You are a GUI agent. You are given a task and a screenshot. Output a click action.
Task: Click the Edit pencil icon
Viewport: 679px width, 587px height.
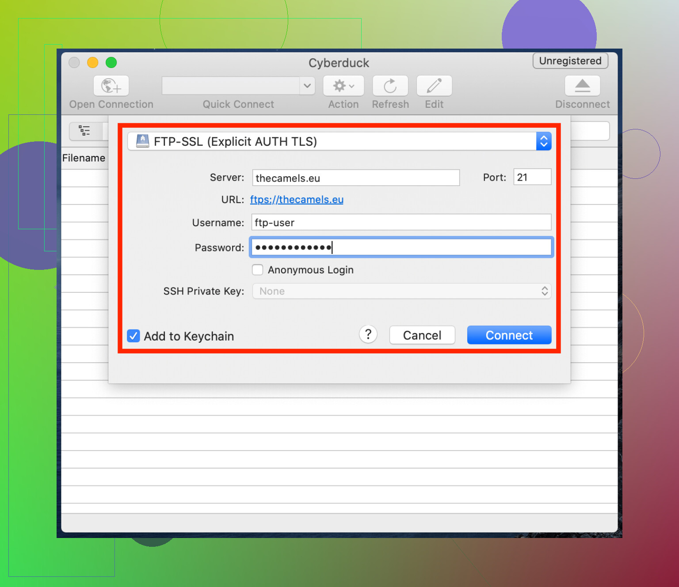[x=434, y=86]
